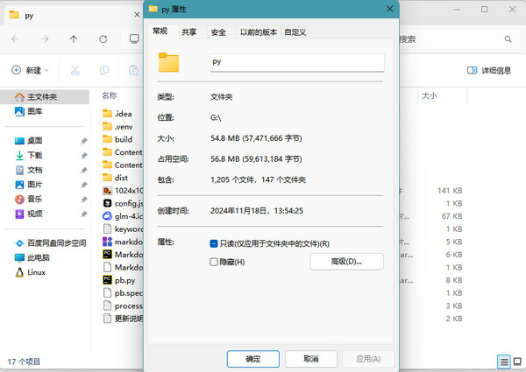
Task: Open 视频 in sidebar
Action: pos(29,214)
